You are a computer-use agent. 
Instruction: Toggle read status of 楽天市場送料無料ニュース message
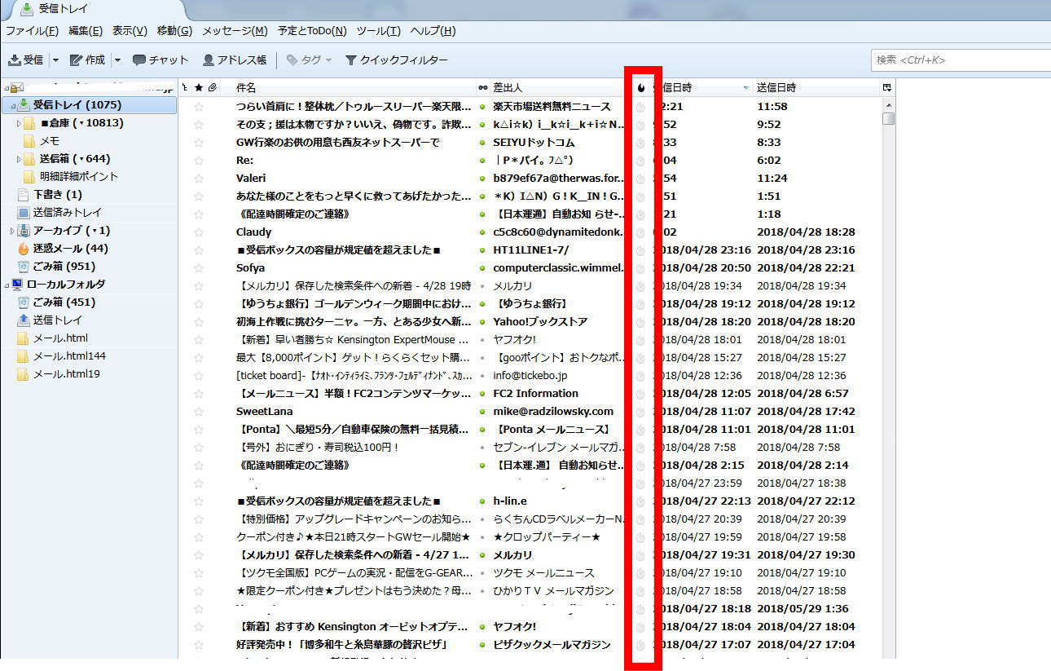click(x=482, y=106)
